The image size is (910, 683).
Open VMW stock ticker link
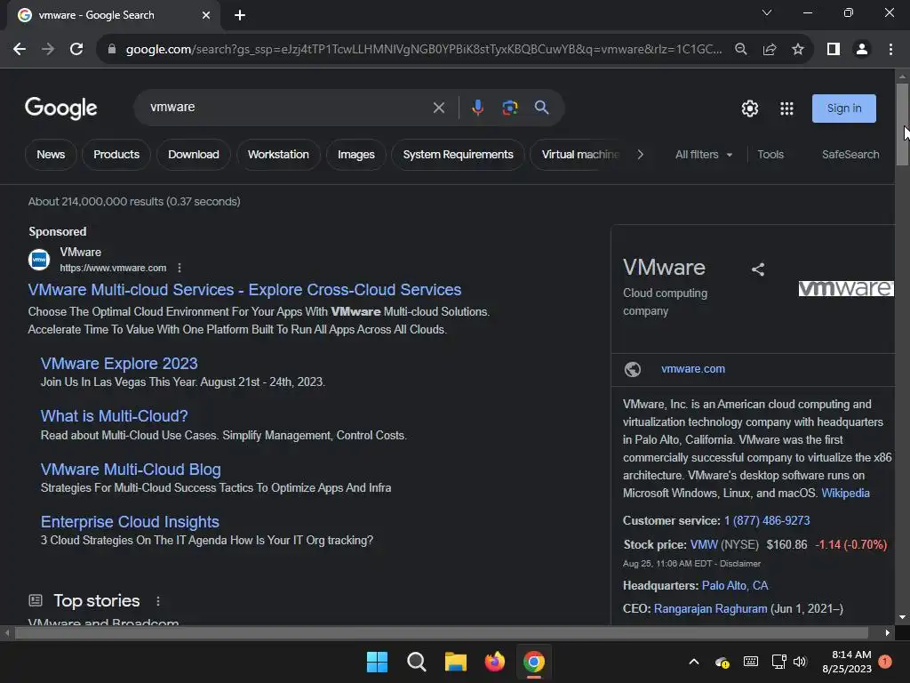(704, 545)
